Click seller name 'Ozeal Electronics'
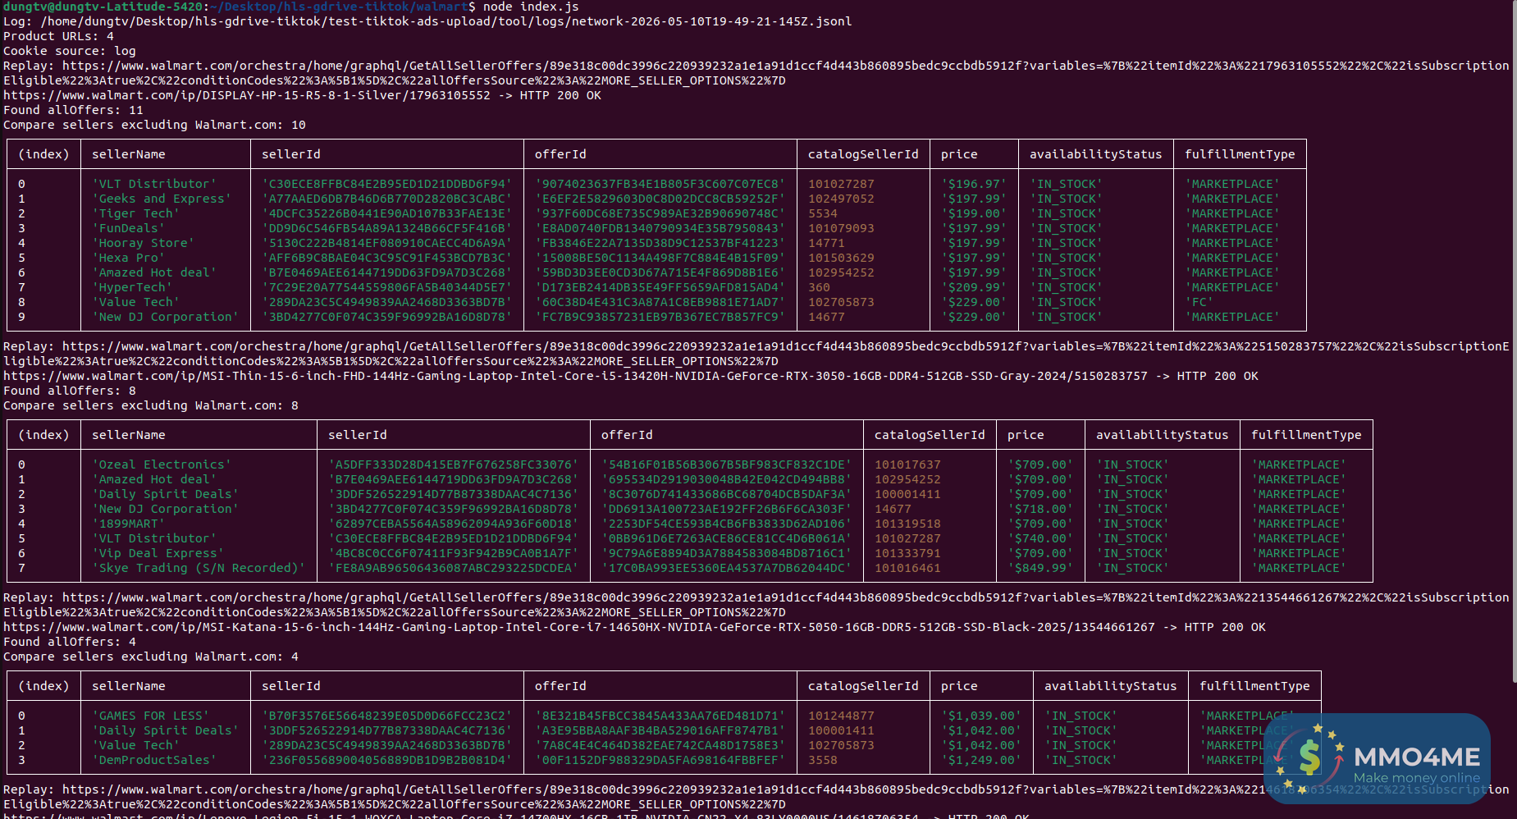Viewport: 1517px width, 819px height. 162,464
